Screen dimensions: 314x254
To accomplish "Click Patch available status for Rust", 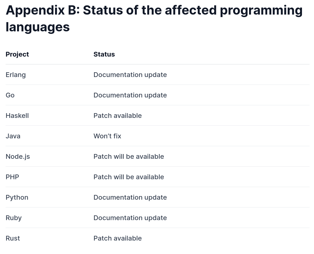I will [x=118, y=238].
